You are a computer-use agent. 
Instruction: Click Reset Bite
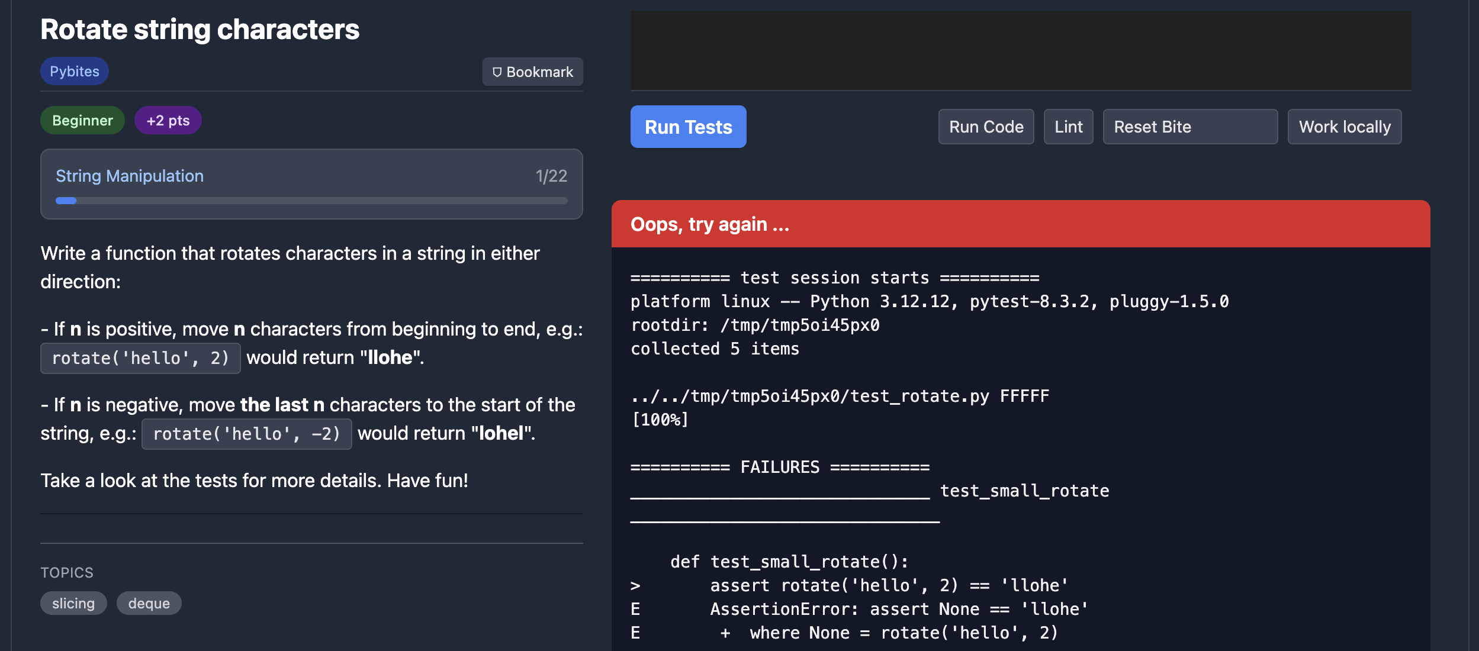1189,127
